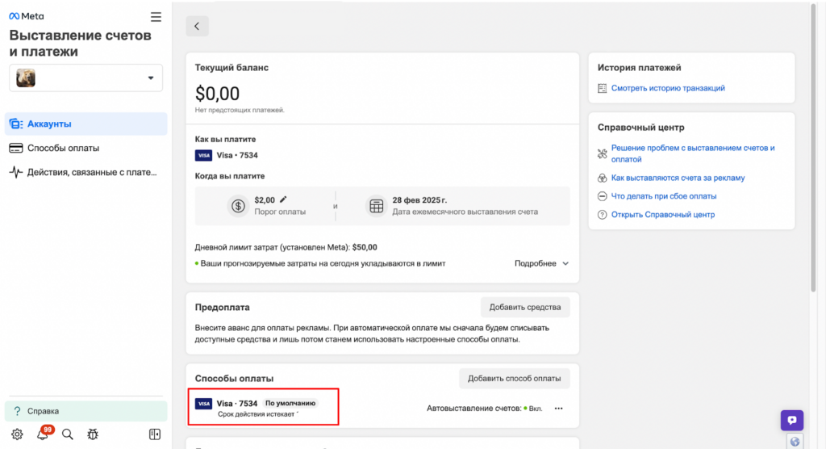
Task: Click the Visa logo under Как вы платите
Action: (x=203, y=155)
